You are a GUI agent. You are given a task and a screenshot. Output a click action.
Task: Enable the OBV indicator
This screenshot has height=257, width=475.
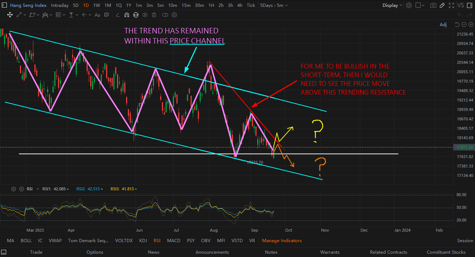[206, 241]
